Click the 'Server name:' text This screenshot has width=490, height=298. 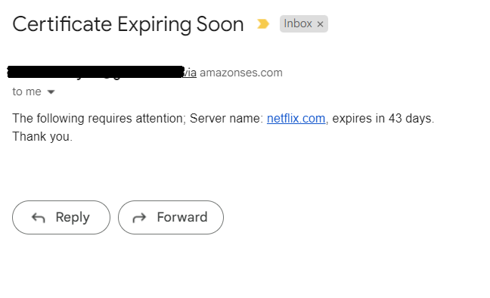click(x=227, y=119)
